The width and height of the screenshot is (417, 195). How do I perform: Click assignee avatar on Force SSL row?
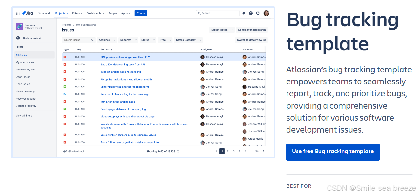(203, 142)
